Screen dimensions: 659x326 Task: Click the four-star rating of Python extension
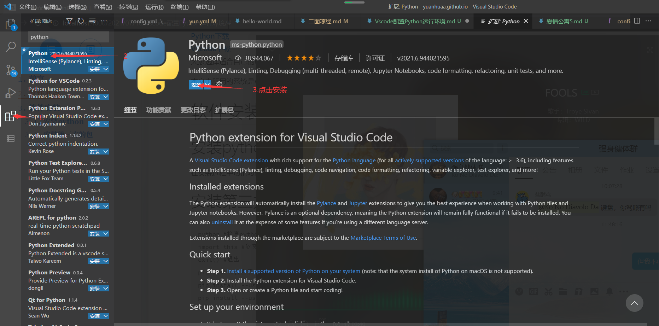[304, 58]
